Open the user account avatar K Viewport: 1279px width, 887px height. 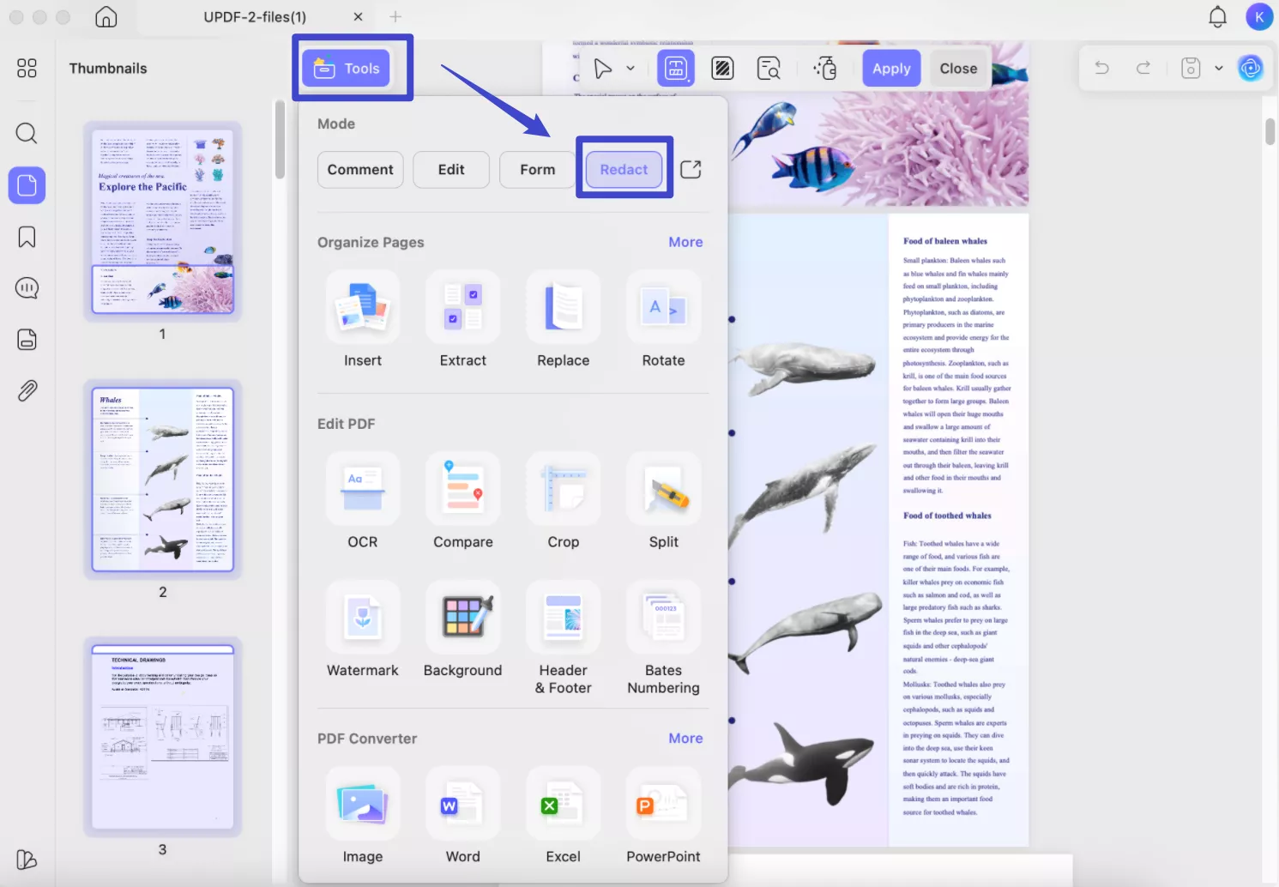[x=1259, y=16]
